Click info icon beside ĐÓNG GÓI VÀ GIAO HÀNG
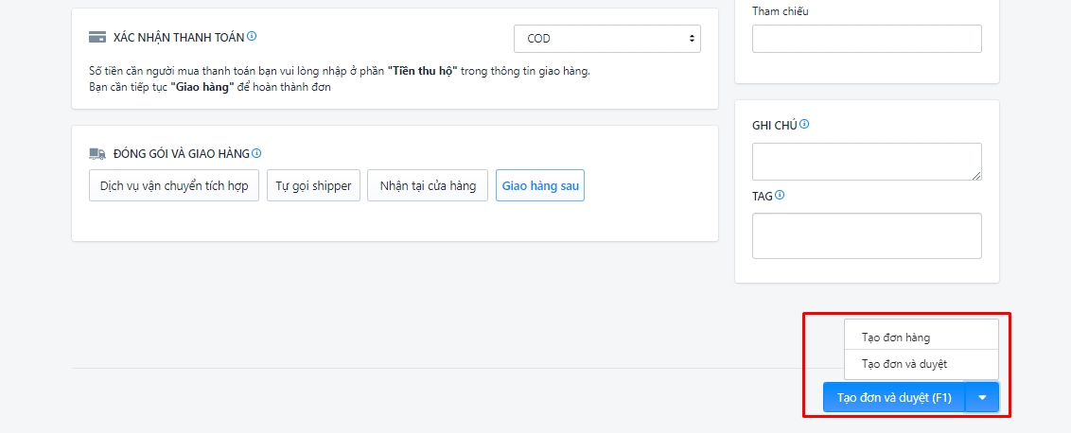This screenshot has width=1071, height=433. point(256,153)
